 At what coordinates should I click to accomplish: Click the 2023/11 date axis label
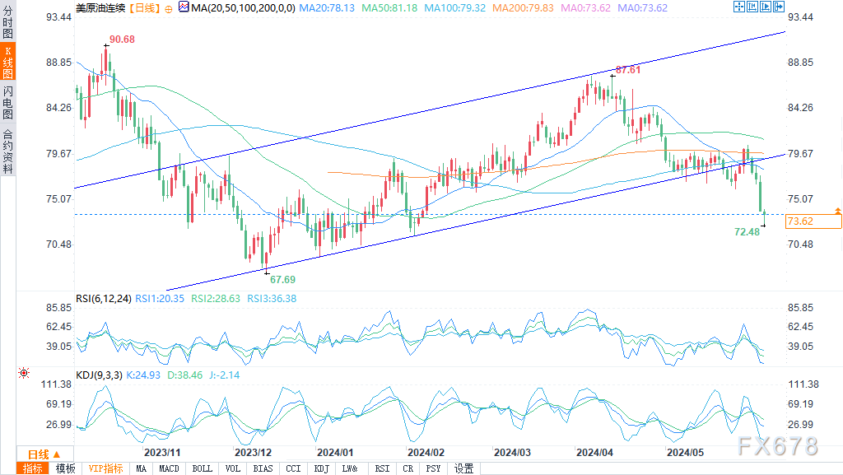(162, 453)
